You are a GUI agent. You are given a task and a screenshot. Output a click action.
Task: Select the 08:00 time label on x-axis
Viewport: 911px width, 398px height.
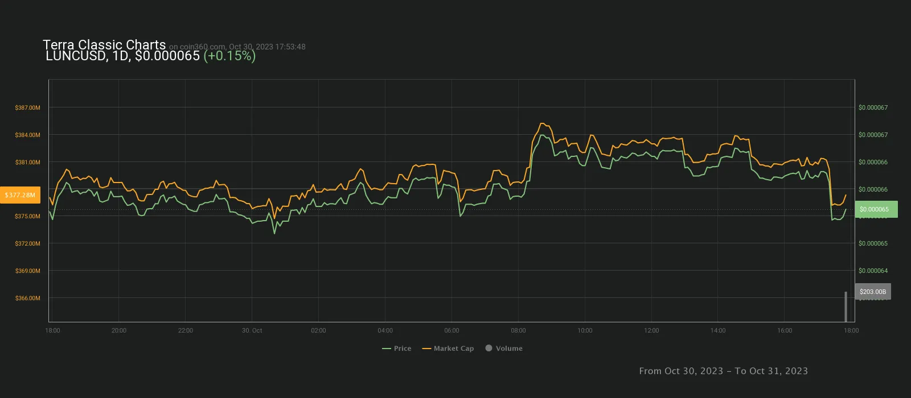point(518,330)
